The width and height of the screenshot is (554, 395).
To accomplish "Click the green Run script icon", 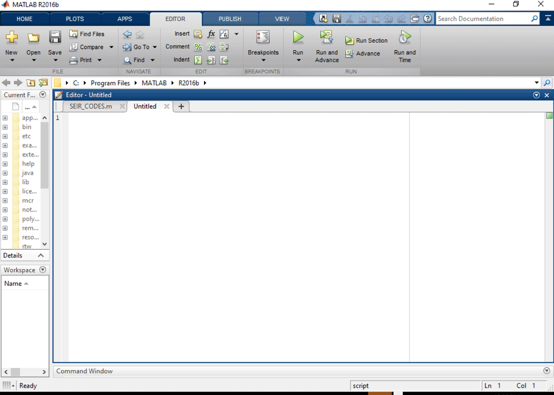I will pyautogui.click(x=298, y=37).
